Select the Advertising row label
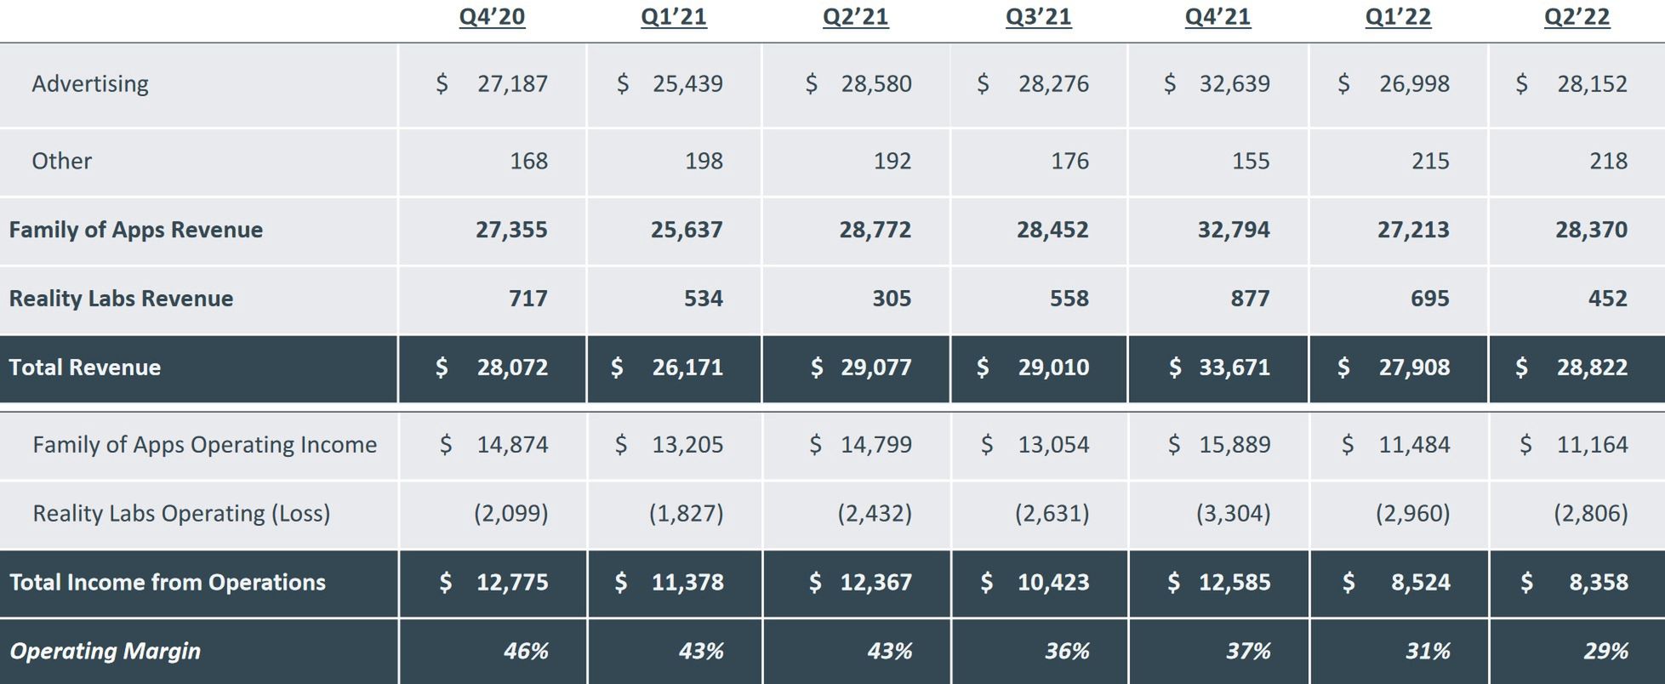The height and width of the screenshot is (684, 1665). coord(90,83)
